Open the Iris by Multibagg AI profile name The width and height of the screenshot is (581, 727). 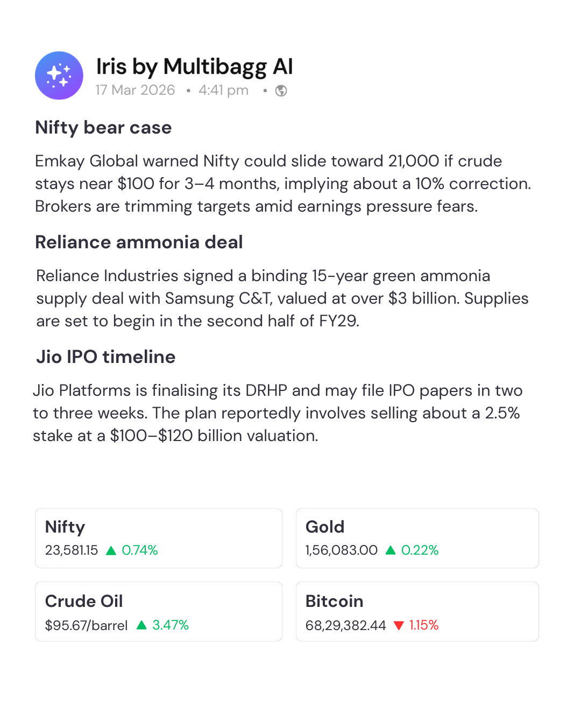coord(194,67)
